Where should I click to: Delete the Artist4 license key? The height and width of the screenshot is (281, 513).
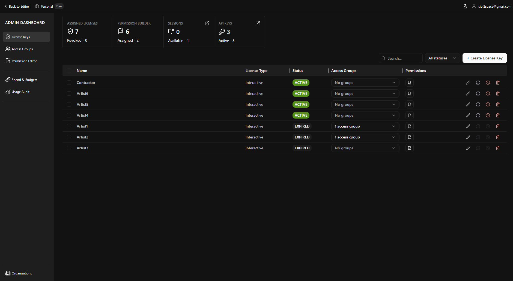click(498, 115)
